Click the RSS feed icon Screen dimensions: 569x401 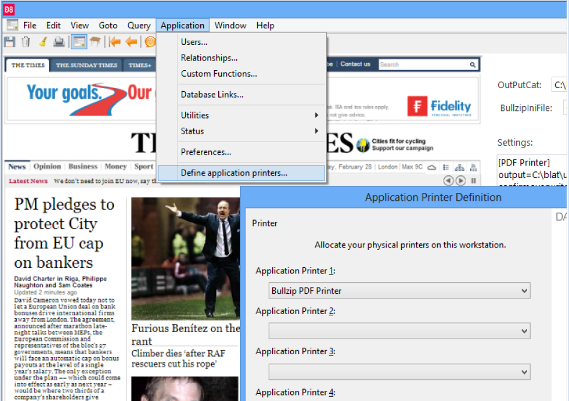[473, 167]
